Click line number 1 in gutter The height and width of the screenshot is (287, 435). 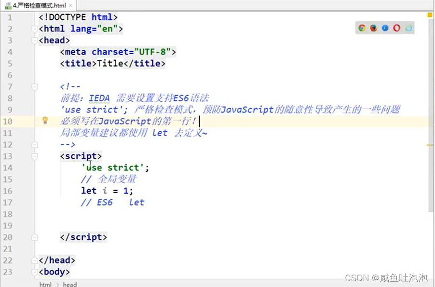coord(10,17)
